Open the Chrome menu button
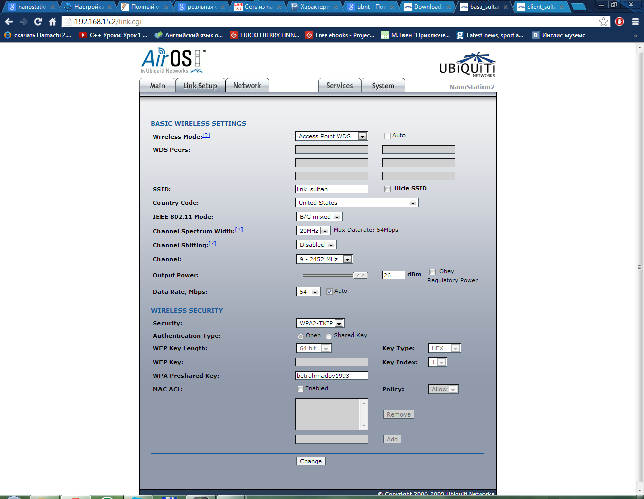 (635, 22)
